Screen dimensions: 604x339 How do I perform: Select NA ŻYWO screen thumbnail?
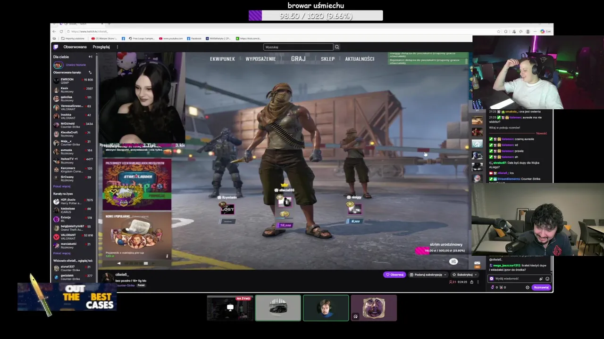[x=230, y=308]
